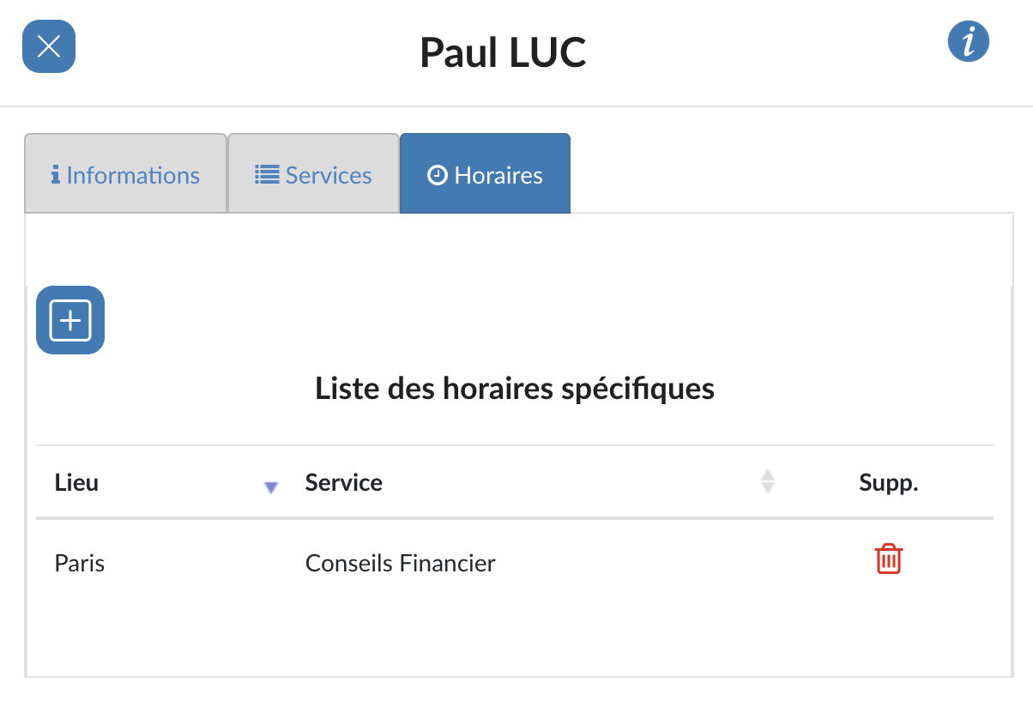Toggle the Service column sort arrows

point(768,481)
